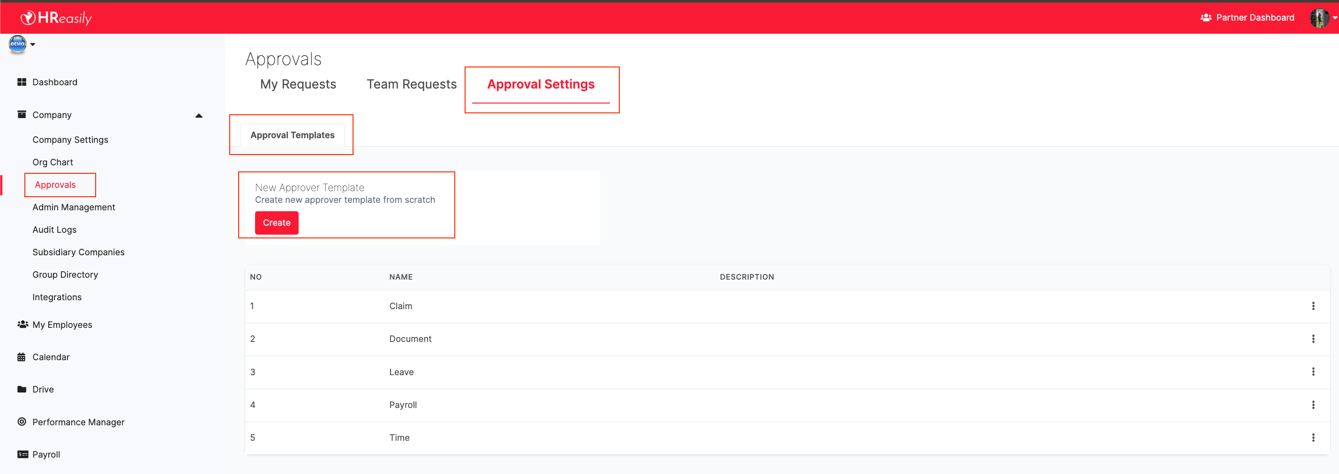Click the HReasily logo
The height and width of the screenshot is (474, 1339).
tap(56, 18)
